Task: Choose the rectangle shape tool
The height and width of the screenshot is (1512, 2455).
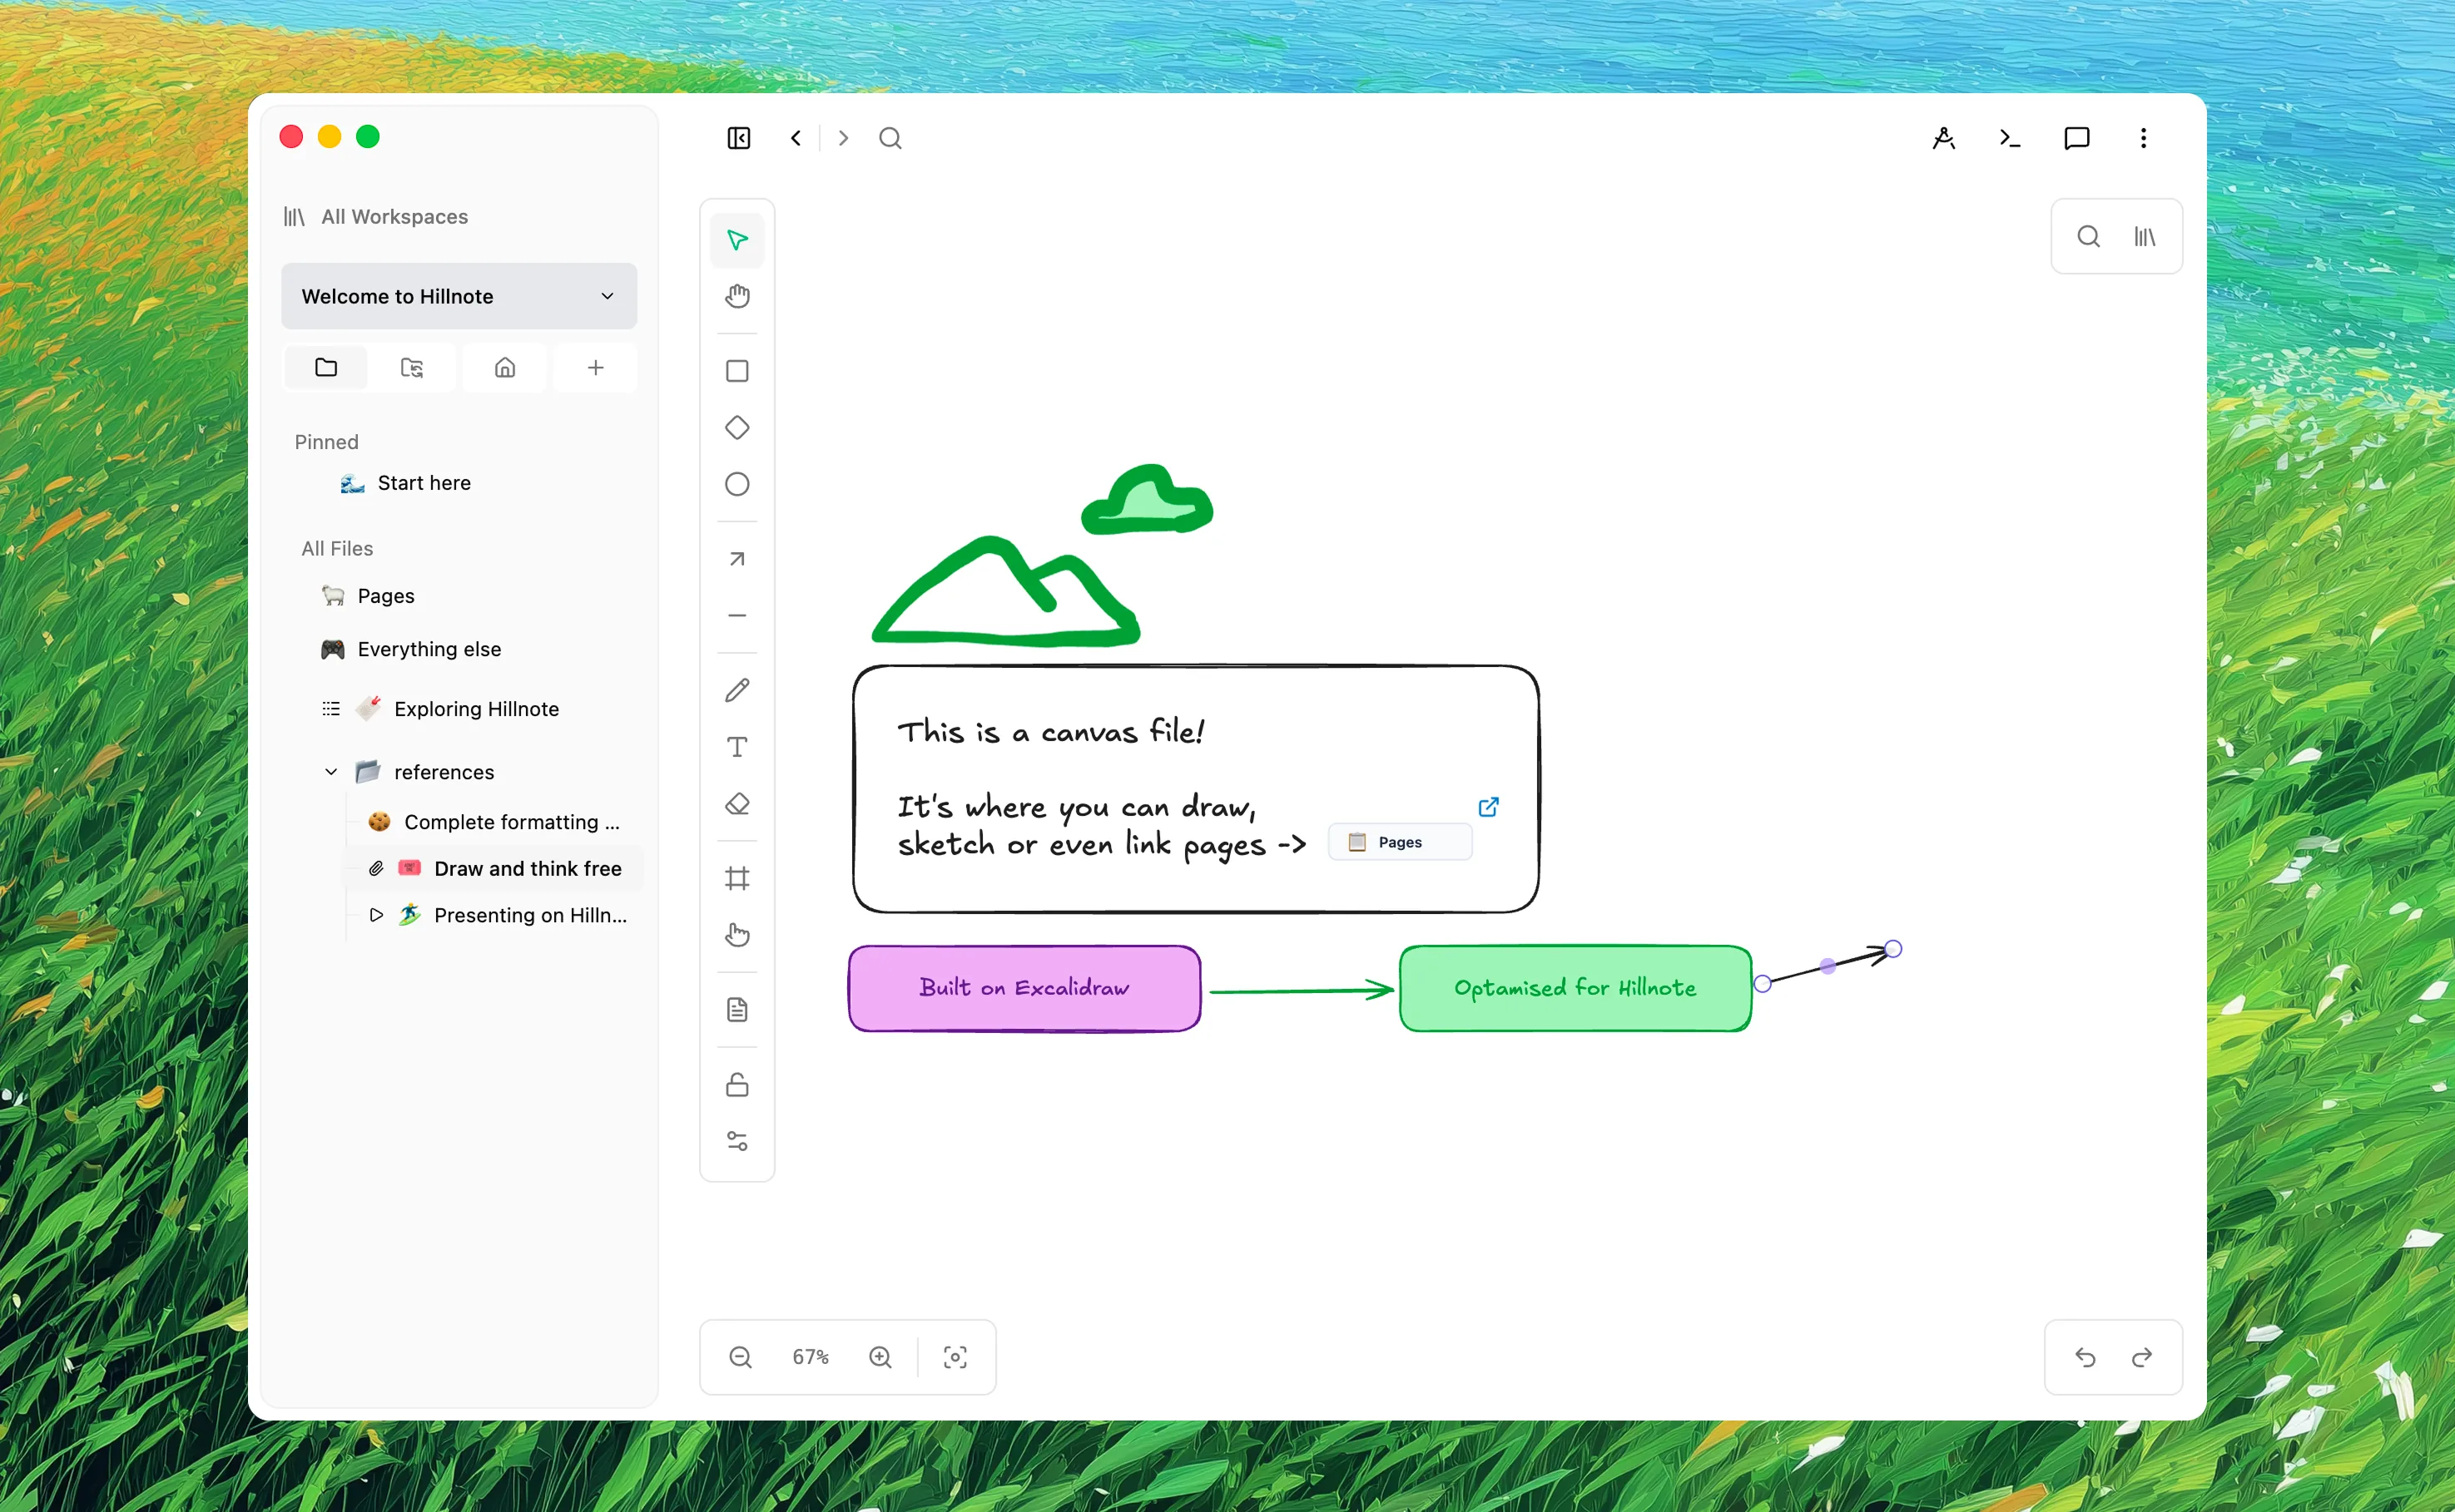Action: 737,371
